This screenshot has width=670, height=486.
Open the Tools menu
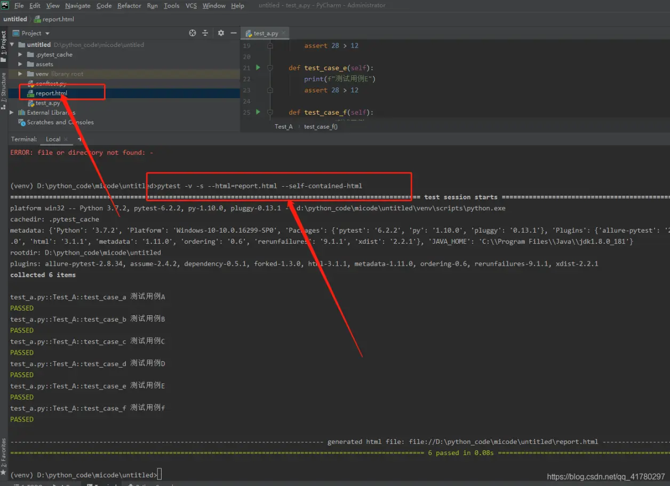tap(171, 5)
